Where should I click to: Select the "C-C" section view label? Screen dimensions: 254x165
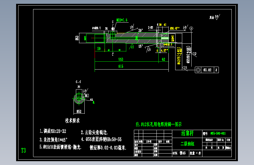pos(79,82)
